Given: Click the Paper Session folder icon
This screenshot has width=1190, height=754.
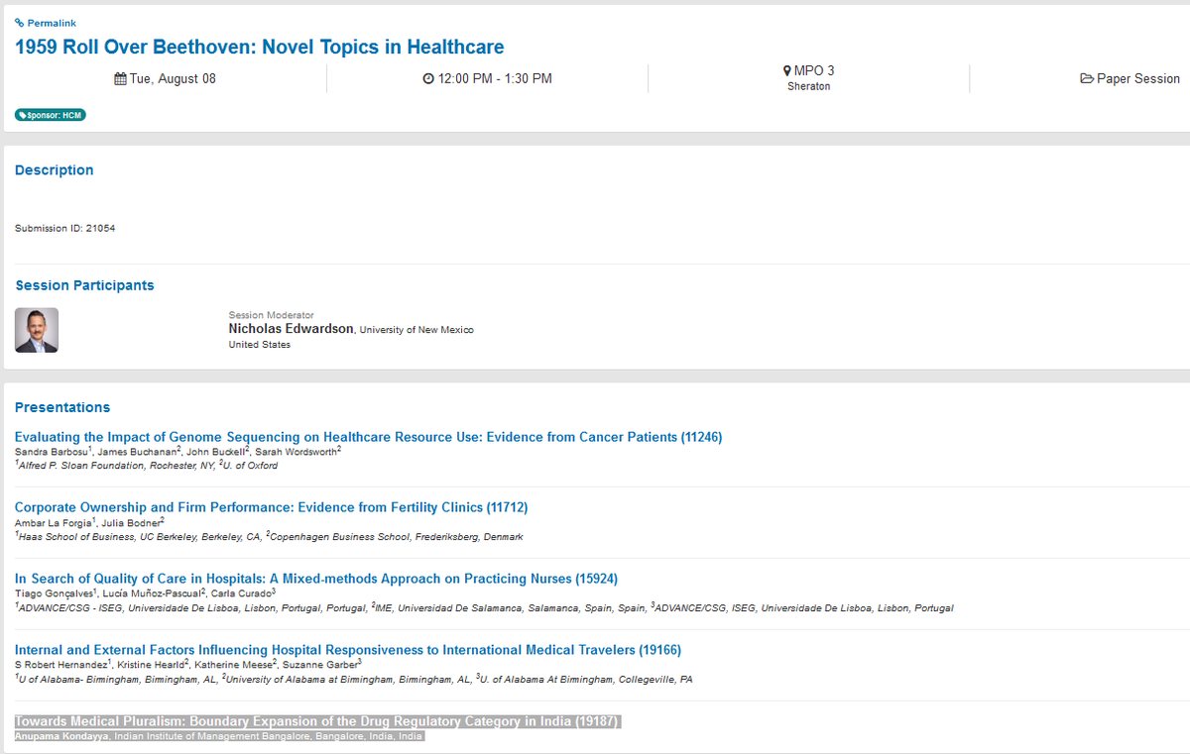Looking at the screenshot, I should 1086,78.
